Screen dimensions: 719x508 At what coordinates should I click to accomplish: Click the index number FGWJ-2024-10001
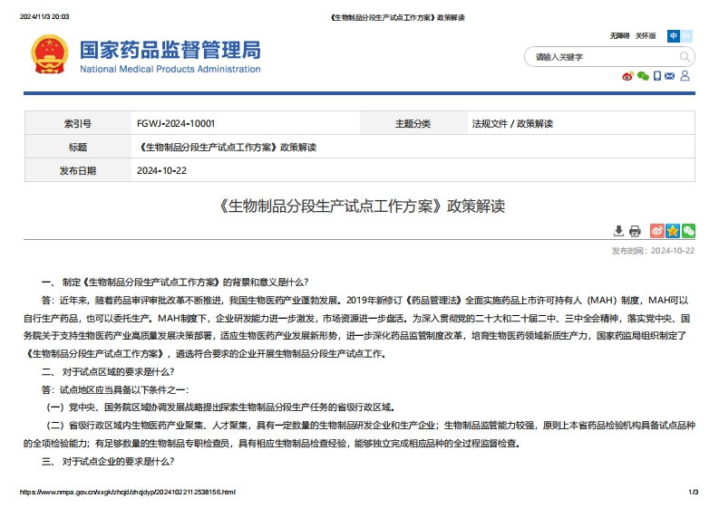coord(176,123)
